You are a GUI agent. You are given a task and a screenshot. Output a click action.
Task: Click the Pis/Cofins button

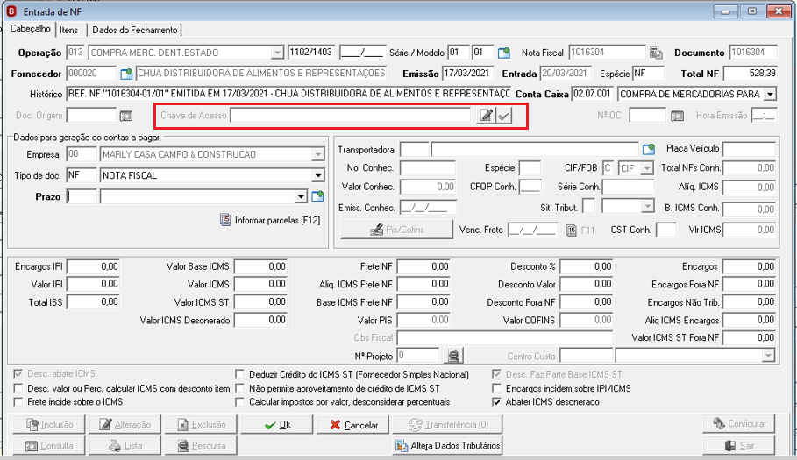396,230
